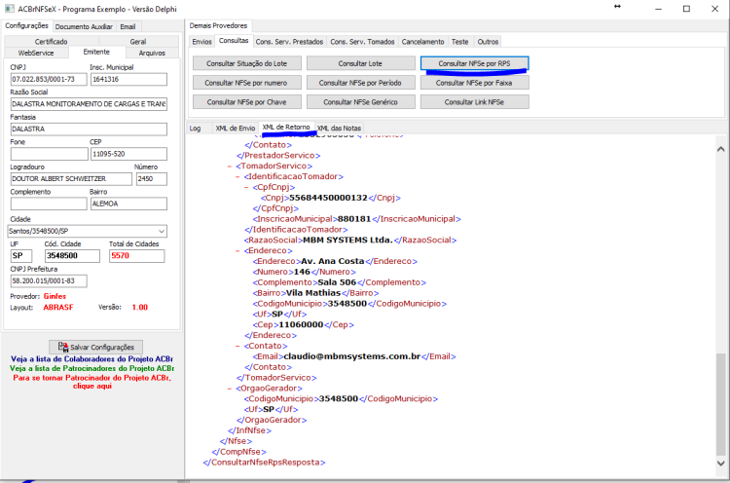730x483 pixels.
Task: Open the list of Colaboradores link
Action: click(91, 359)
